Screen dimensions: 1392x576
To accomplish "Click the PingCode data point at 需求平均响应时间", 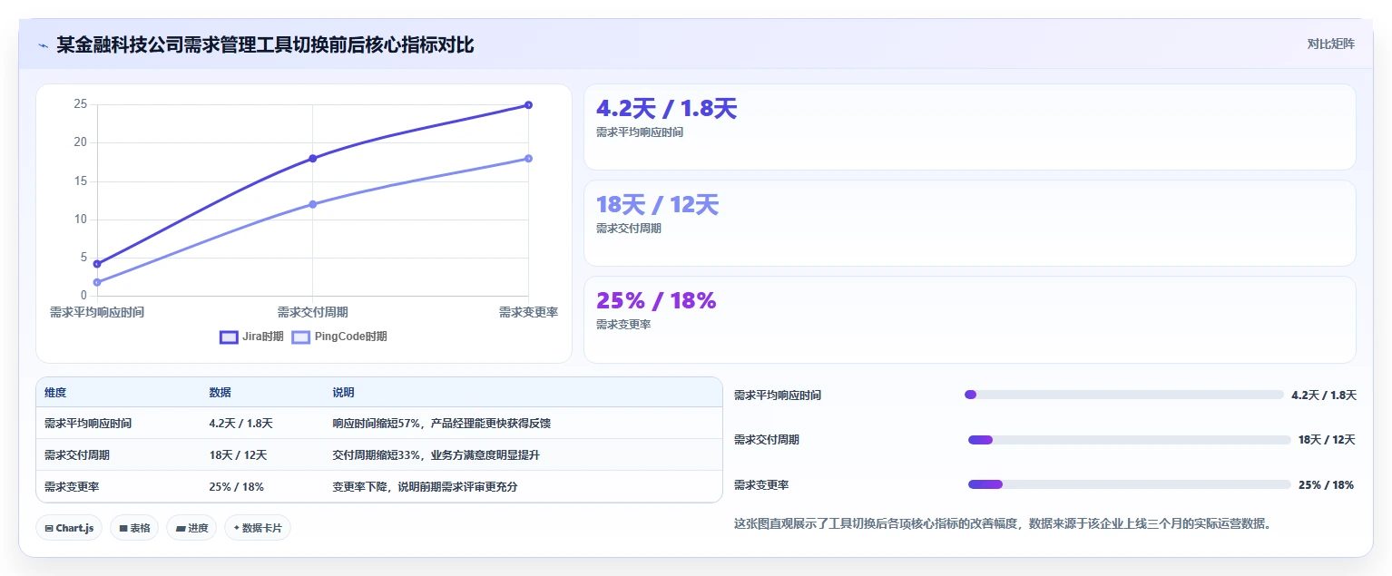I will [x=97, y=282].
